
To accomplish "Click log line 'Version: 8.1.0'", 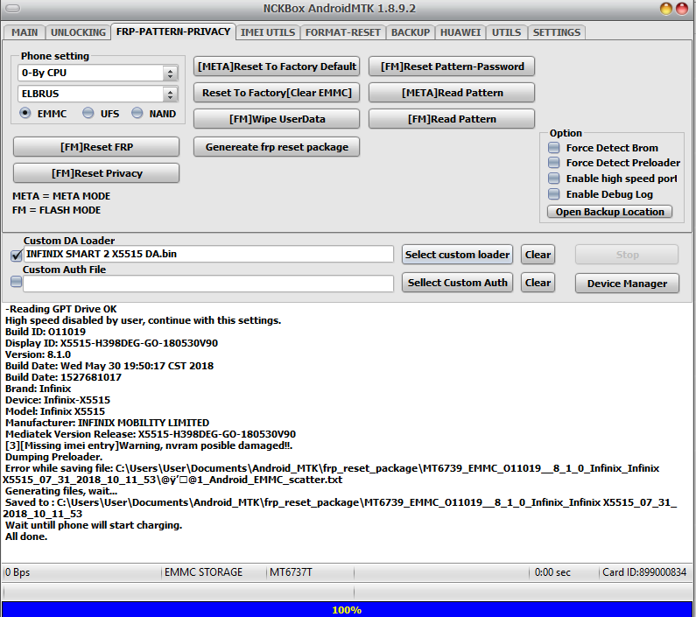I will pos(38,354).
